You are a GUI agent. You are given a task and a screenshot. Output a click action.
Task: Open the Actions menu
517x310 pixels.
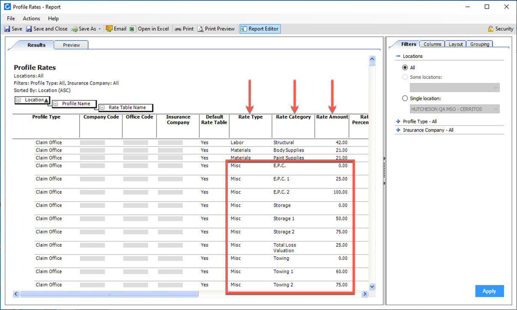31,18
